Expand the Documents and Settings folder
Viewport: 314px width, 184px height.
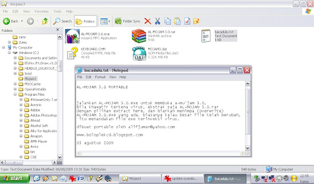(x=15, y=58)
